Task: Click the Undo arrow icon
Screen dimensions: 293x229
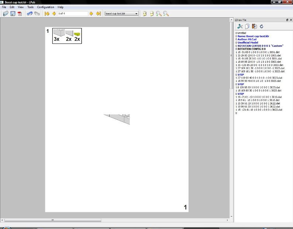Action: (30, 14)
